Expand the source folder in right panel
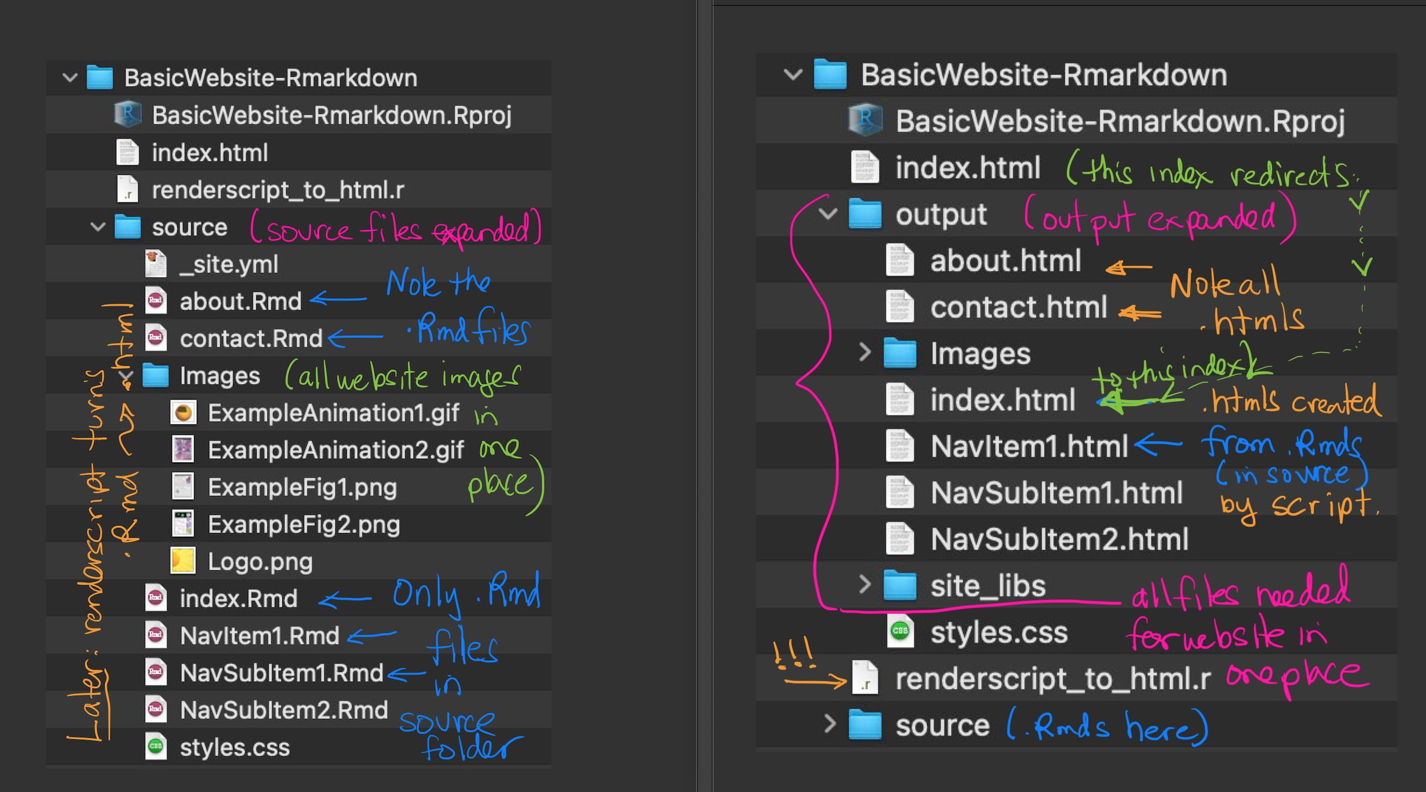Viewport: 1426px width, 792px height. (x=830, y=724)
